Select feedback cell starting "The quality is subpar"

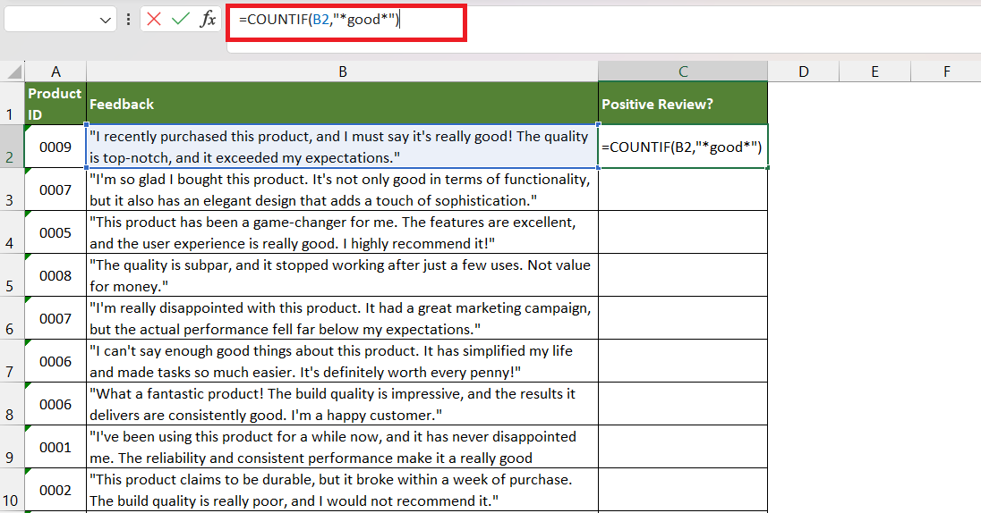coord(342,275)
